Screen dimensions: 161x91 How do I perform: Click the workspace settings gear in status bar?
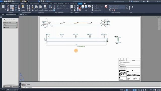click(145, 90)
